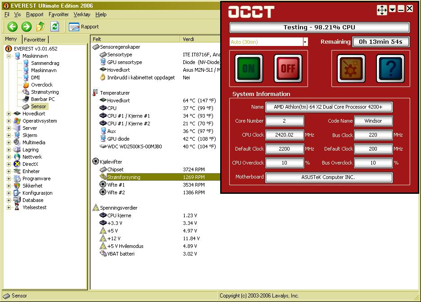Select the Sensor tree item

39,106
